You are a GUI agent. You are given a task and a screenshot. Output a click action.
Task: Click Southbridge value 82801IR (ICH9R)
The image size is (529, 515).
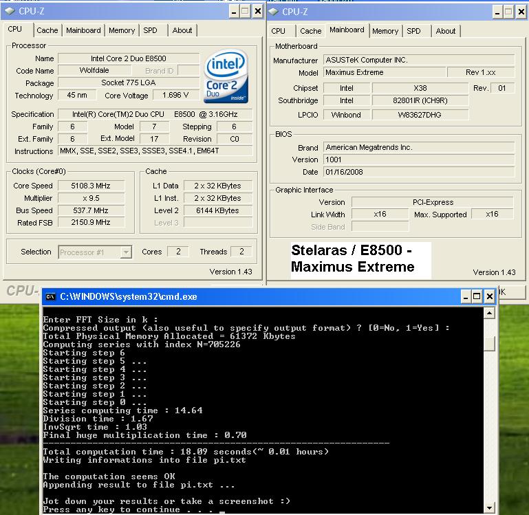click(420, 101)
